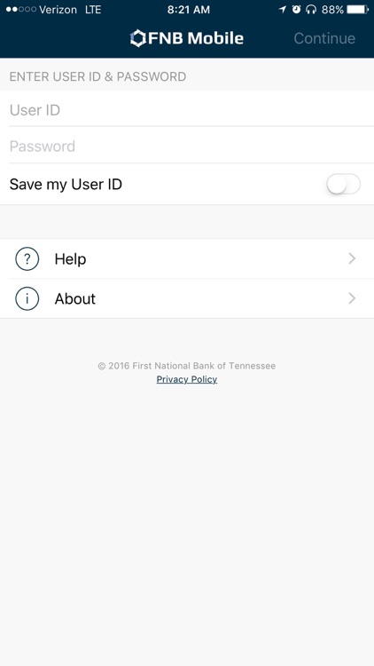Viewport: 374px width, 666px height.
Task: Tap the About info circle icon
Action: [x=27, y=298]
